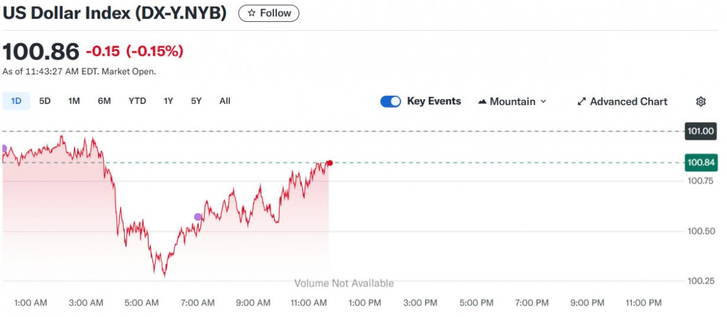This screenshot has height=317, width=727.
Task: Click purple key event marker at chart start
Action: coord(3,149)
